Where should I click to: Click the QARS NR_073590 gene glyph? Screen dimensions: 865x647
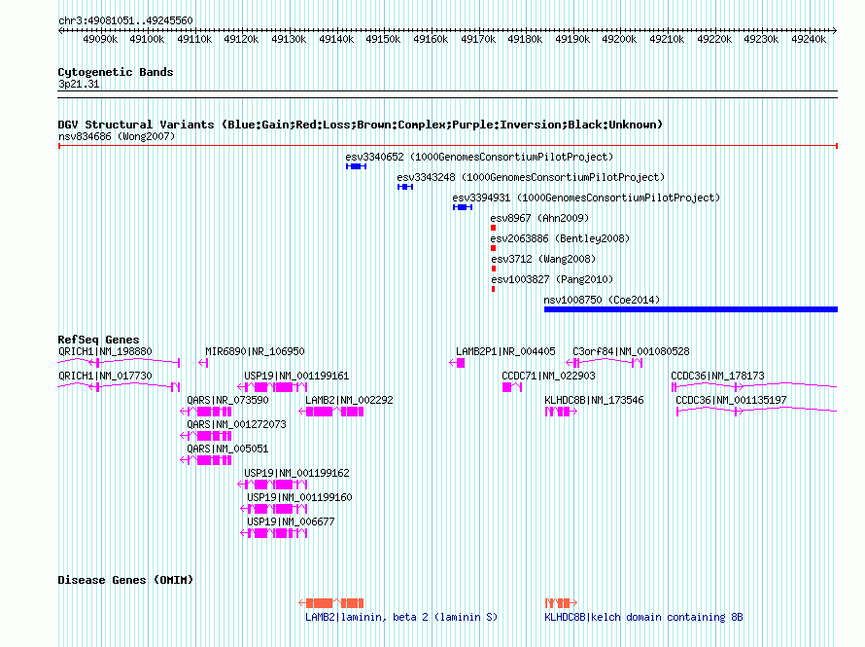click(206, 412)
